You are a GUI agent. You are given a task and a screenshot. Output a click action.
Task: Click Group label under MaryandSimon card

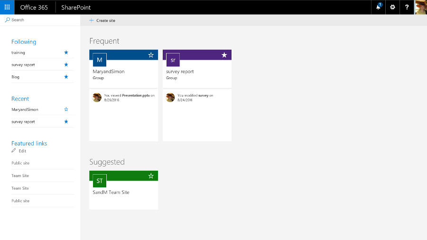click(98, 78)
